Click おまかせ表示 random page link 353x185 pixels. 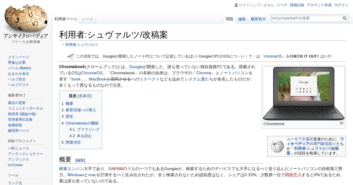(19, 74)
